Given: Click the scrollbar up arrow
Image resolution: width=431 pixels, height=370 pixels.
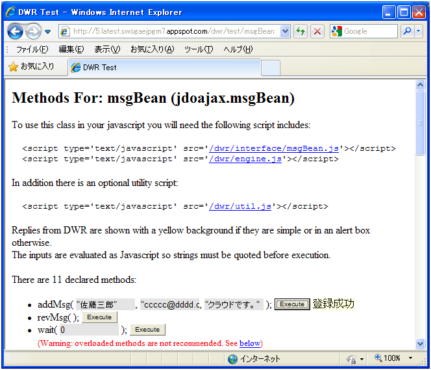Looking at the screenshot, I should (x=420, y=85).
